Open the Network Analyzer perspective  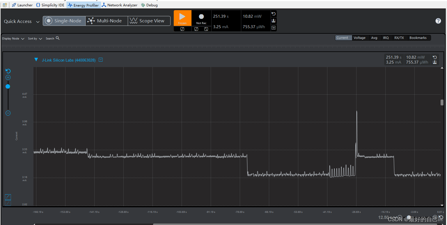coord(119,5)
